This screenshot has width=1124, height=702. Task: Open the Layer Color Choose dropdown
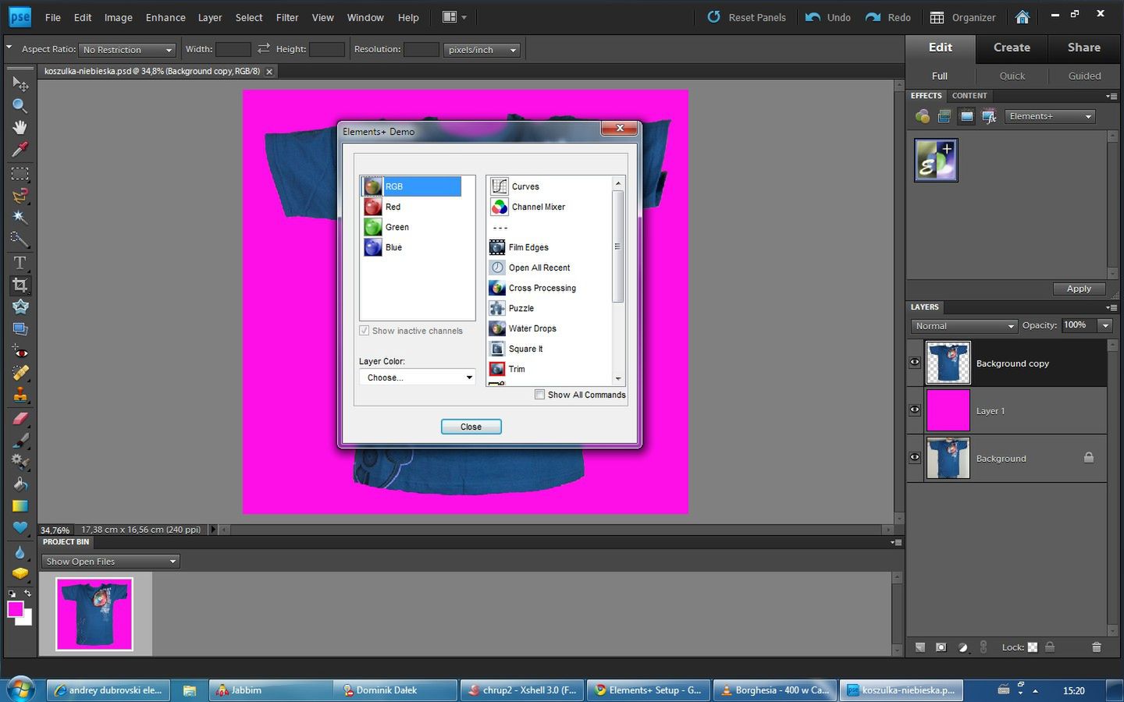pyautogui.click(x=418, y=378)
